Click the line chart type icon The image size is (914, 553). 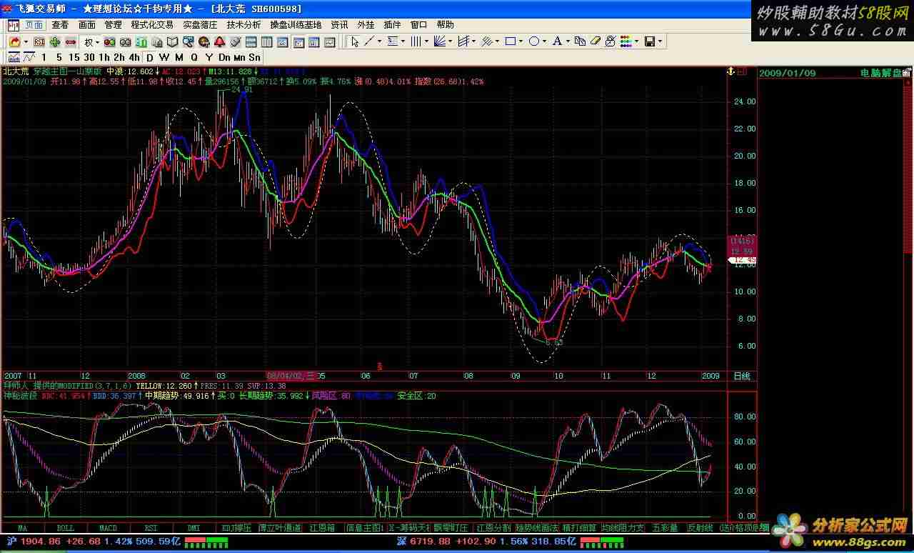coord(29,57)
